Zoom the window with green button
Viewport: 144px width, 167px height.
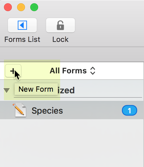point(34,7)
